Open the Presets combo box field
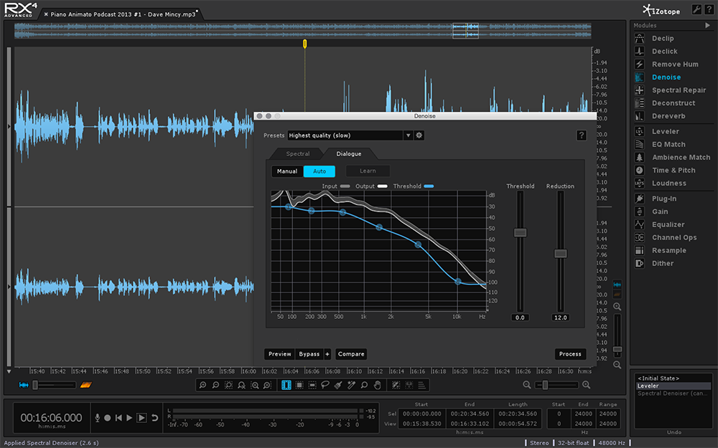 coord(346,135)
